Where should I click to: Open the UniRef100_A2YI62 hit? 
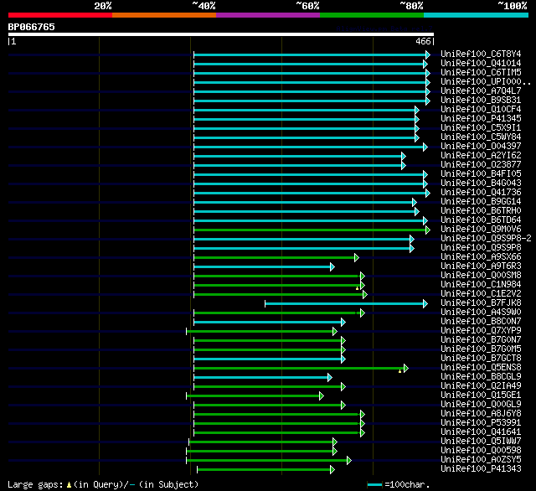tap(481, 156)
